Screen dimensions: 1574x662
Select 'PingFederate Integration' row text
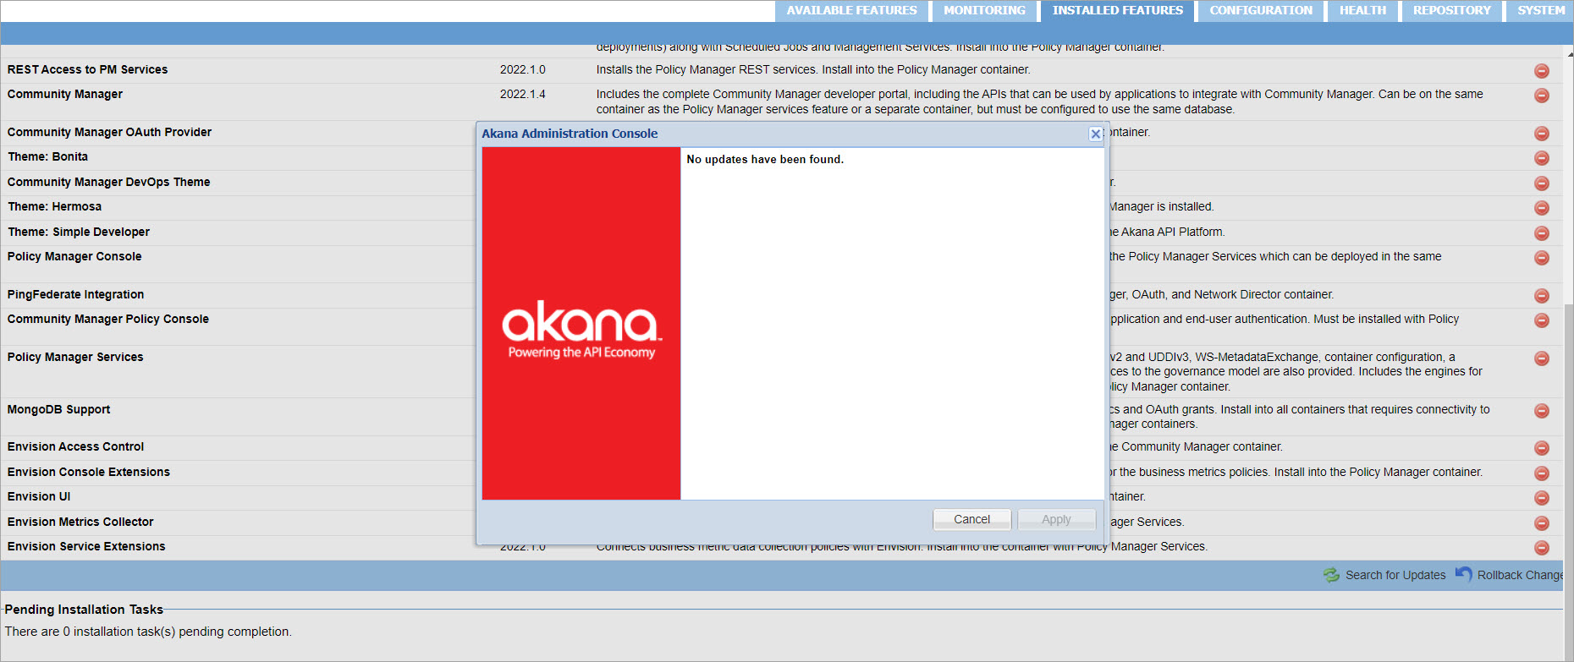click(x=75, y=294)
